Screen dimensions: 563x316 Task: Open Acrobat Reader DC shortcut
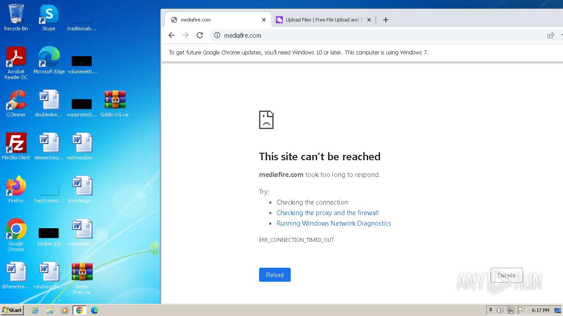tap(16, 63)
